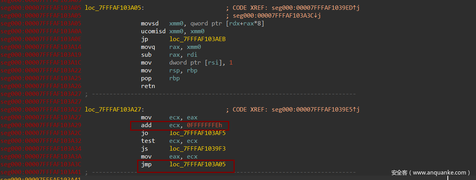Click the retn instruction

pyautogui.click(x=148, y=86)
